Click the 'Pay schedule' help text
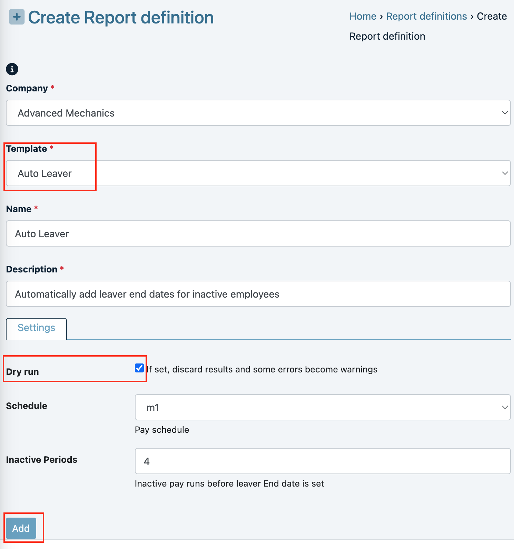This screenshot has width=514, height=549. click(162, 430)
